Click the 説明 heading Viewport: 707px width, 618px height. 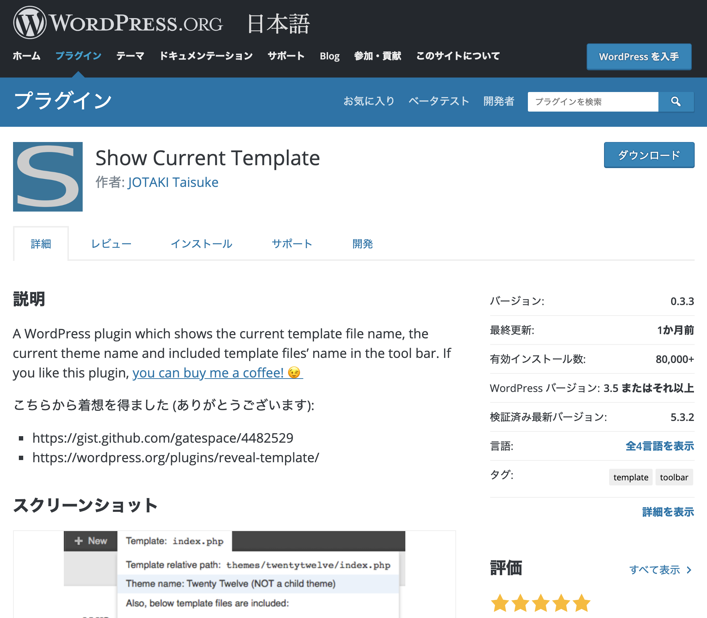(29, 299)
